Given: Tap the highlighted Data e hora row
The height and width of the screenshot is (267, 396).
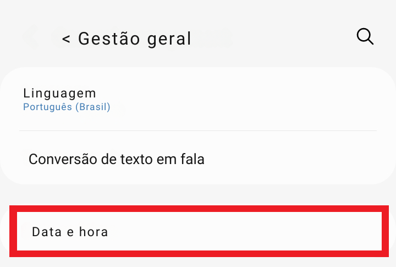Looking at the screenshot, I should (199, 231).
